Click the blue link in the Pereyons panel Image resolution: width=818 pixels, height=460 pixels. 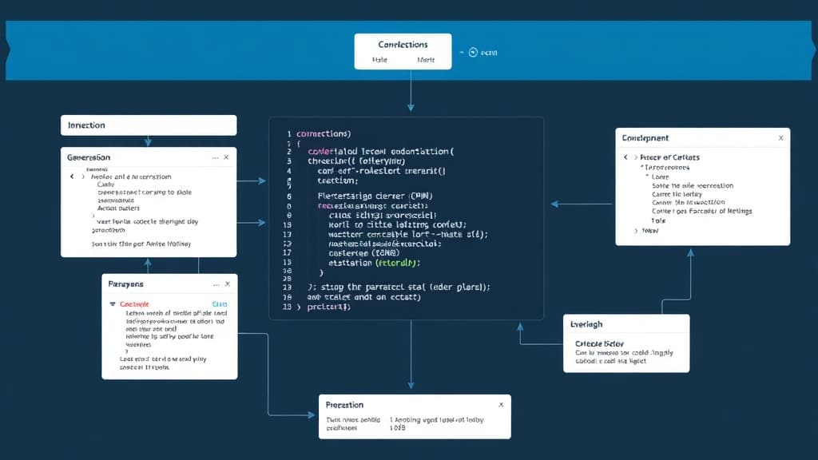click(x=220, y=304)
